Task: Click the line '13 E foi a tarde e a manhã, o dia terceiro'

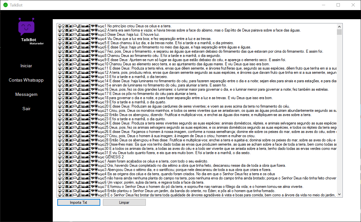Action: (113, 77)
